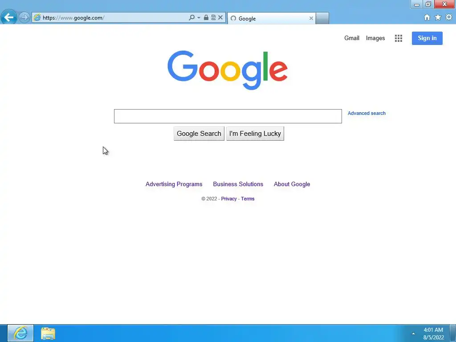Open the Tools gear menu
Screen dimensions: 456x342
[449, 17]
